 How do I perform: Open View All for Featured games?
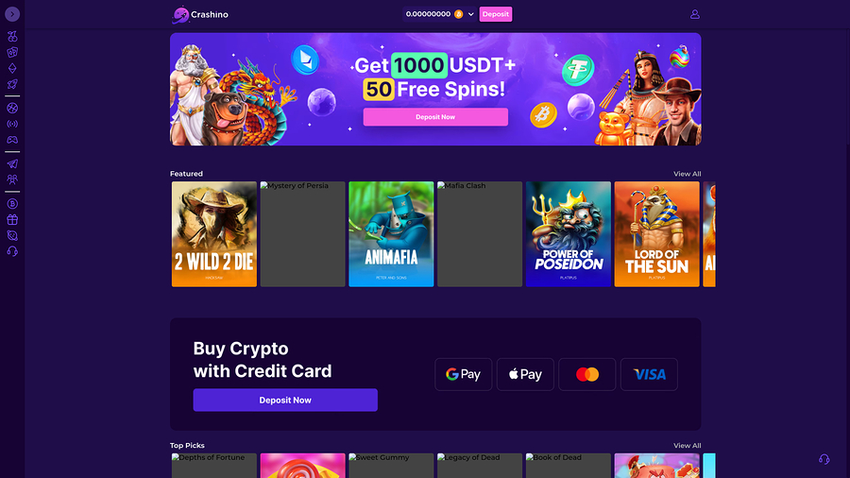[x=687, y=174]
